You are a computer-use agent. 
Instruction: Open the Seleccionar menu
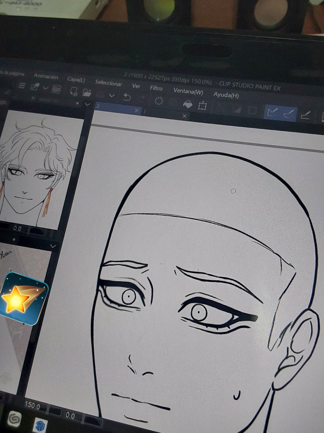click(108, 83)
